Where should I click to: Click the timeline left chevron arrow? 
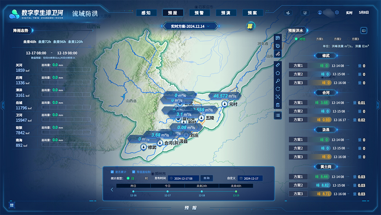pos(112,189)
